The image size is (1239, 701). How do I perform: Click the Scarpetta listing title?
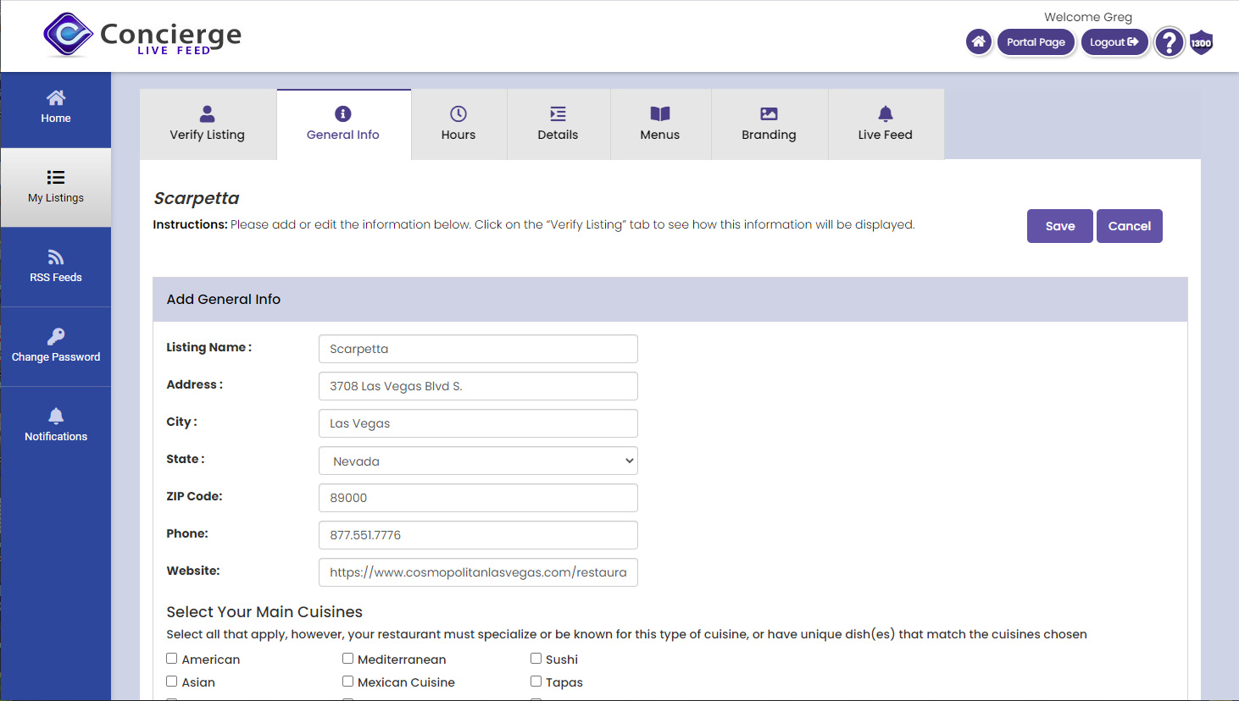click(x=197, y=198)
